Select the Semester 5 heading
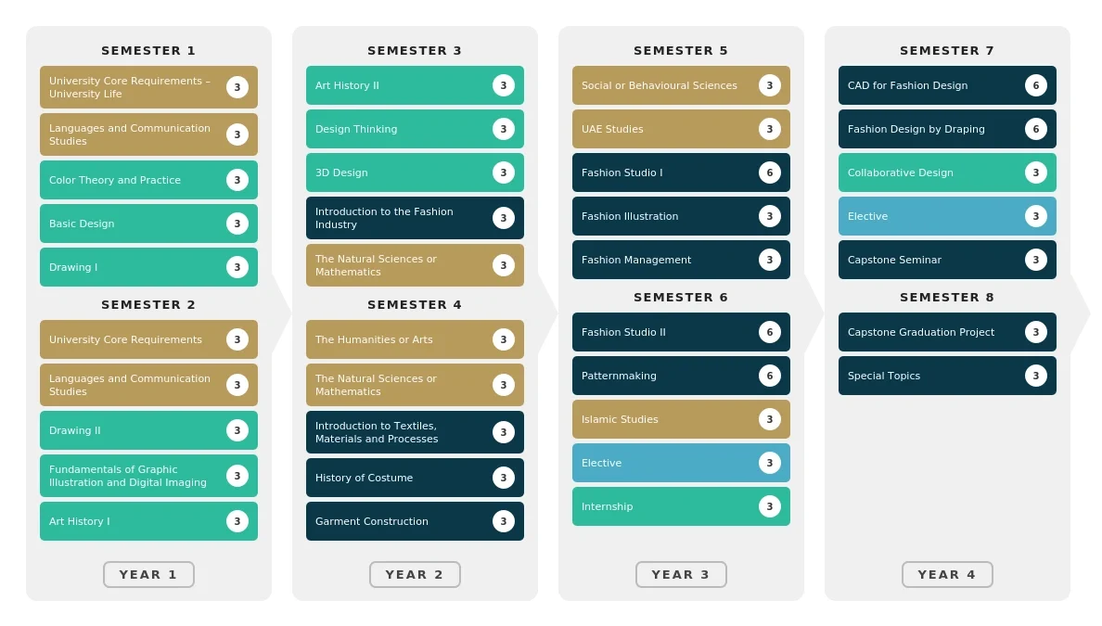The width and height of the screenshot is (1102, 626). tap(681, 51)
